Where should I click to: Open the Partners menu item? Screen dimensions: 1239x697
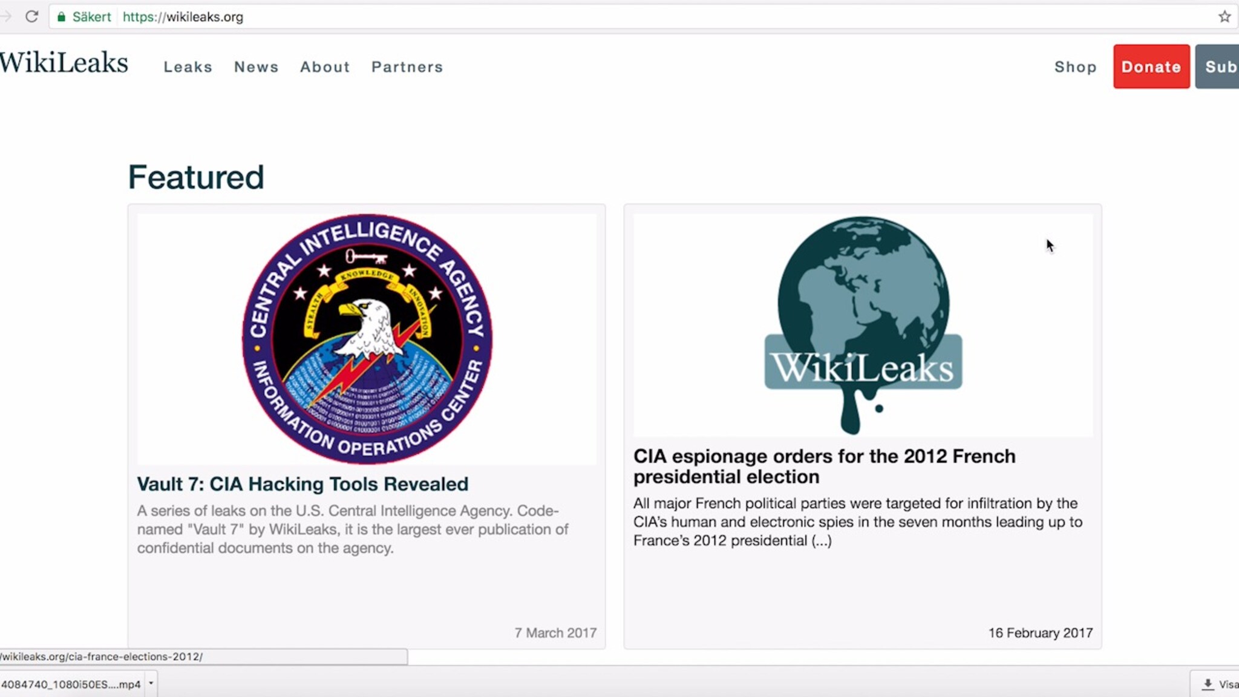click(407, 67)
